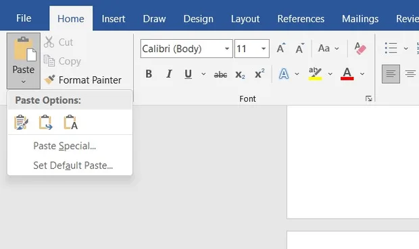The width and height of the screenshot is (419, 249).
Task: Expand underline style dropdown arrow
Action: 203,74
